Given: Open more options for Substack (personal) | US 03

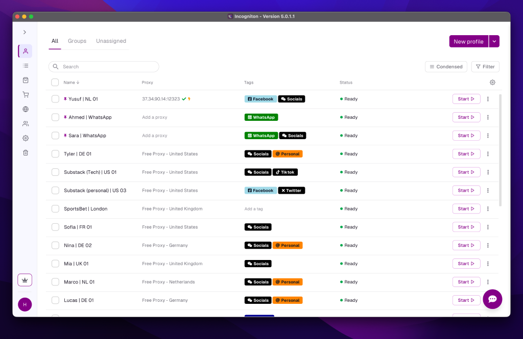Looking at the screenshot, I should [488, 191].
